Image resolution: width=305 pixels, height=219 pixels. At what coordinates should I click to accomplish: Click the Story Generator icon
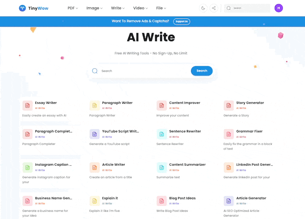point(229,106)
